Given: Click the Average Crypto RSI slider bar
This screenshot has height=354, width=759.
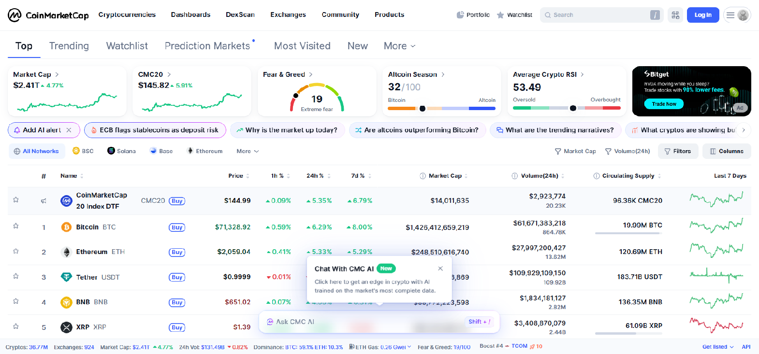Looking at the screenshot, I should click(x=567, y=108).
